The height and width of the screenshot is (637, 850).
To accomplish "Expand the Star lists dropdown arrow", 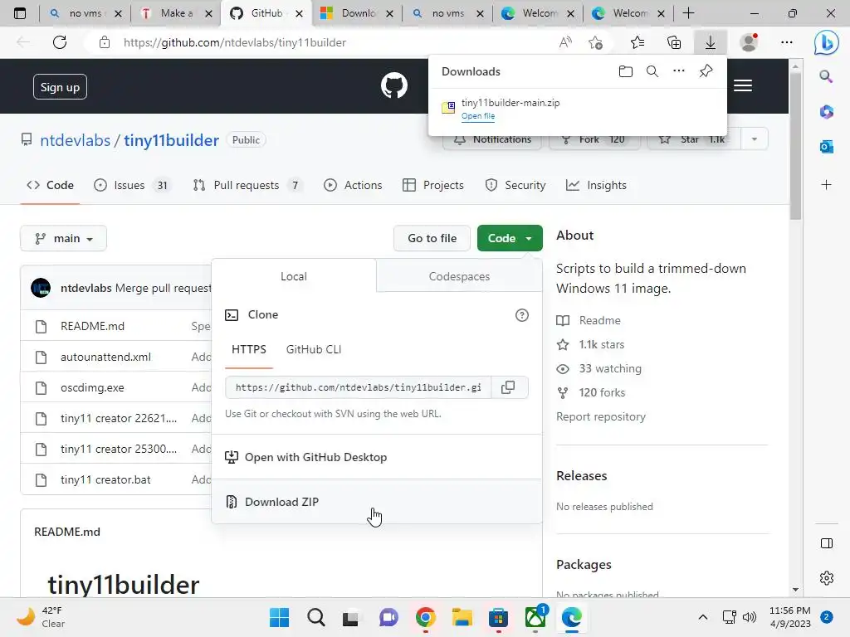I will 754,139.
